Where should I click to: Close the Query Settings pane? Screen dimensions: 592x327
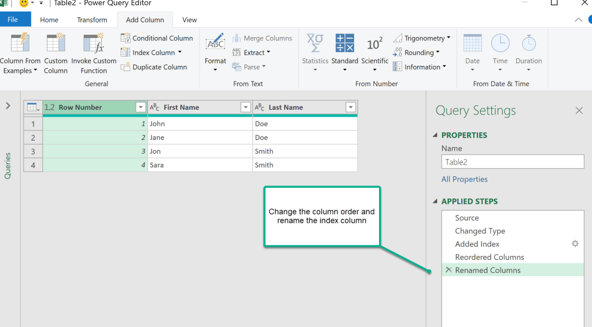point(579,110)
